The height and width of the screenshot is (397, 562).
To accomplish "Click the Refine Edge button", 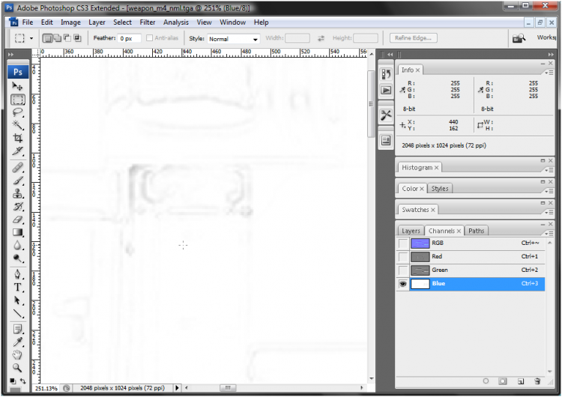I will (x=413, y=38).
